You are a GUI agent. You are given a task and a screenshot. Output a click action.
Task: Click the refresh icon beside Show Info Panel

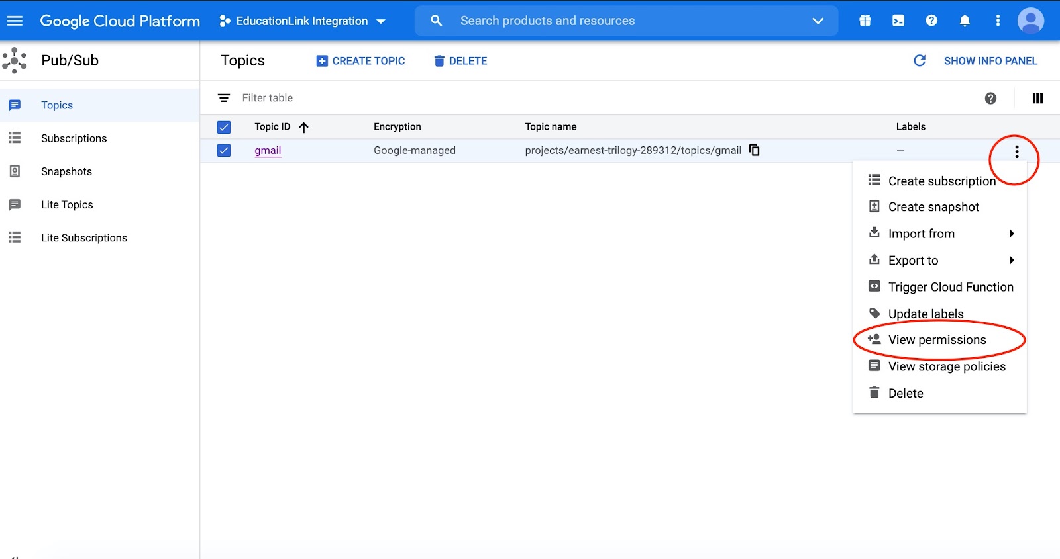coord(920,61)
